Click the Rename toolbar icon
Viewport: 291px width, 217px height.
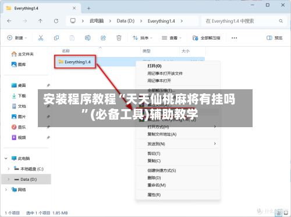tap(87, 38)
